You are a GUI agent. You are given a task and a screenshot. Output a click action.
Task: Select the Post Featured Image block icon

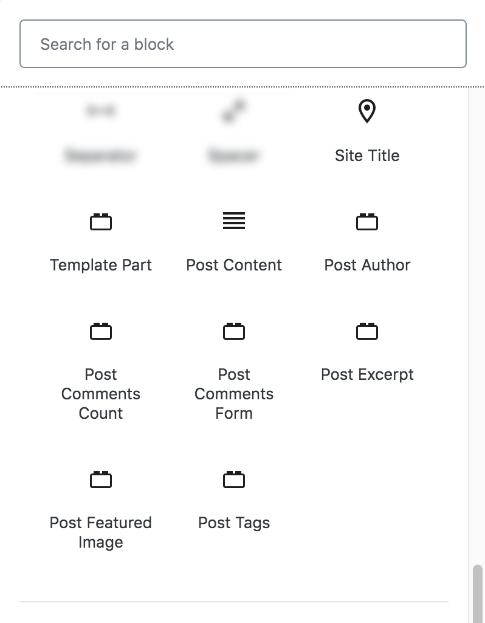[x=101, y=480]
